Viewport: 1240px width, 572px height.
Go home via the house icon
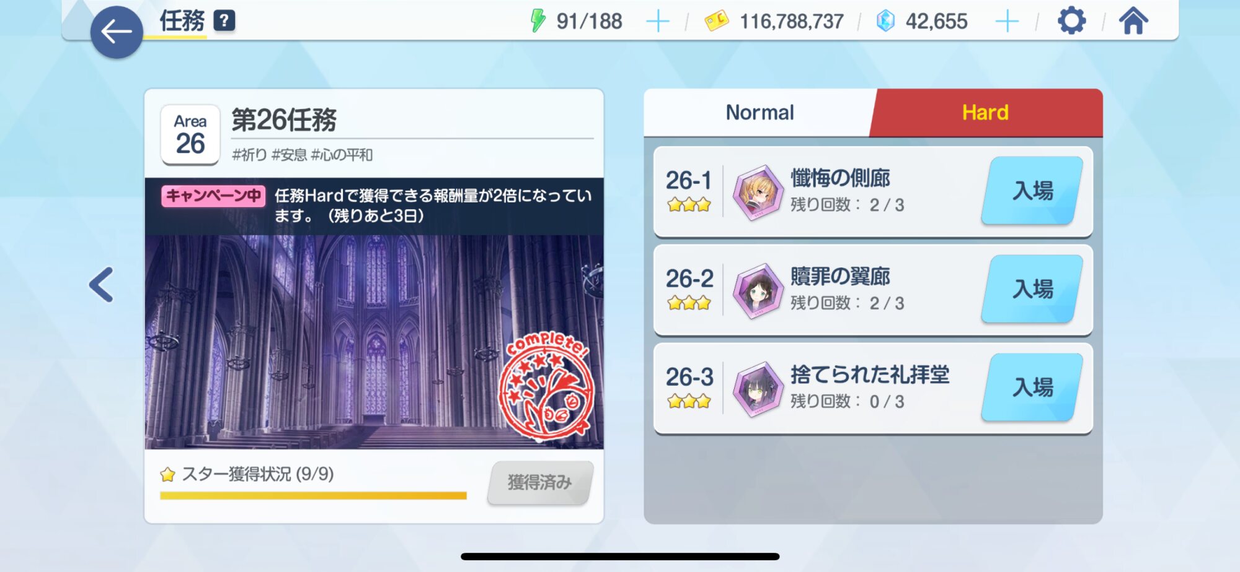click(x=1133, y=21)
